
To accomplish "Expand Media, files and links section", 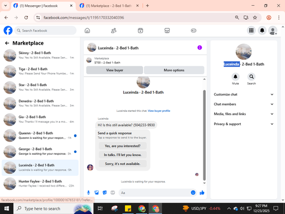I will 244,114.
